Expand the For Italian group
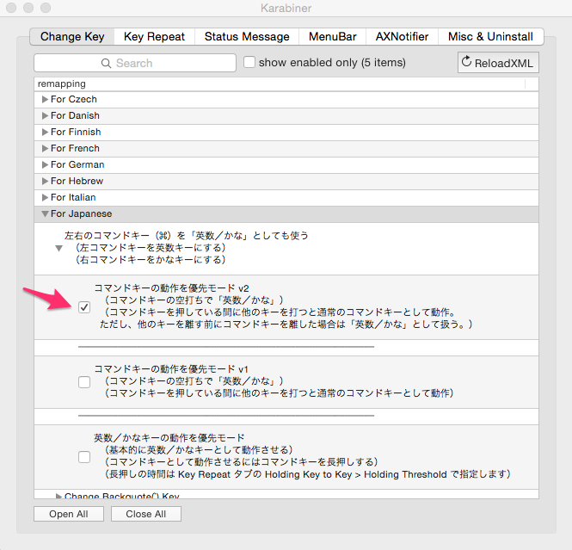 tap(46, 197)
